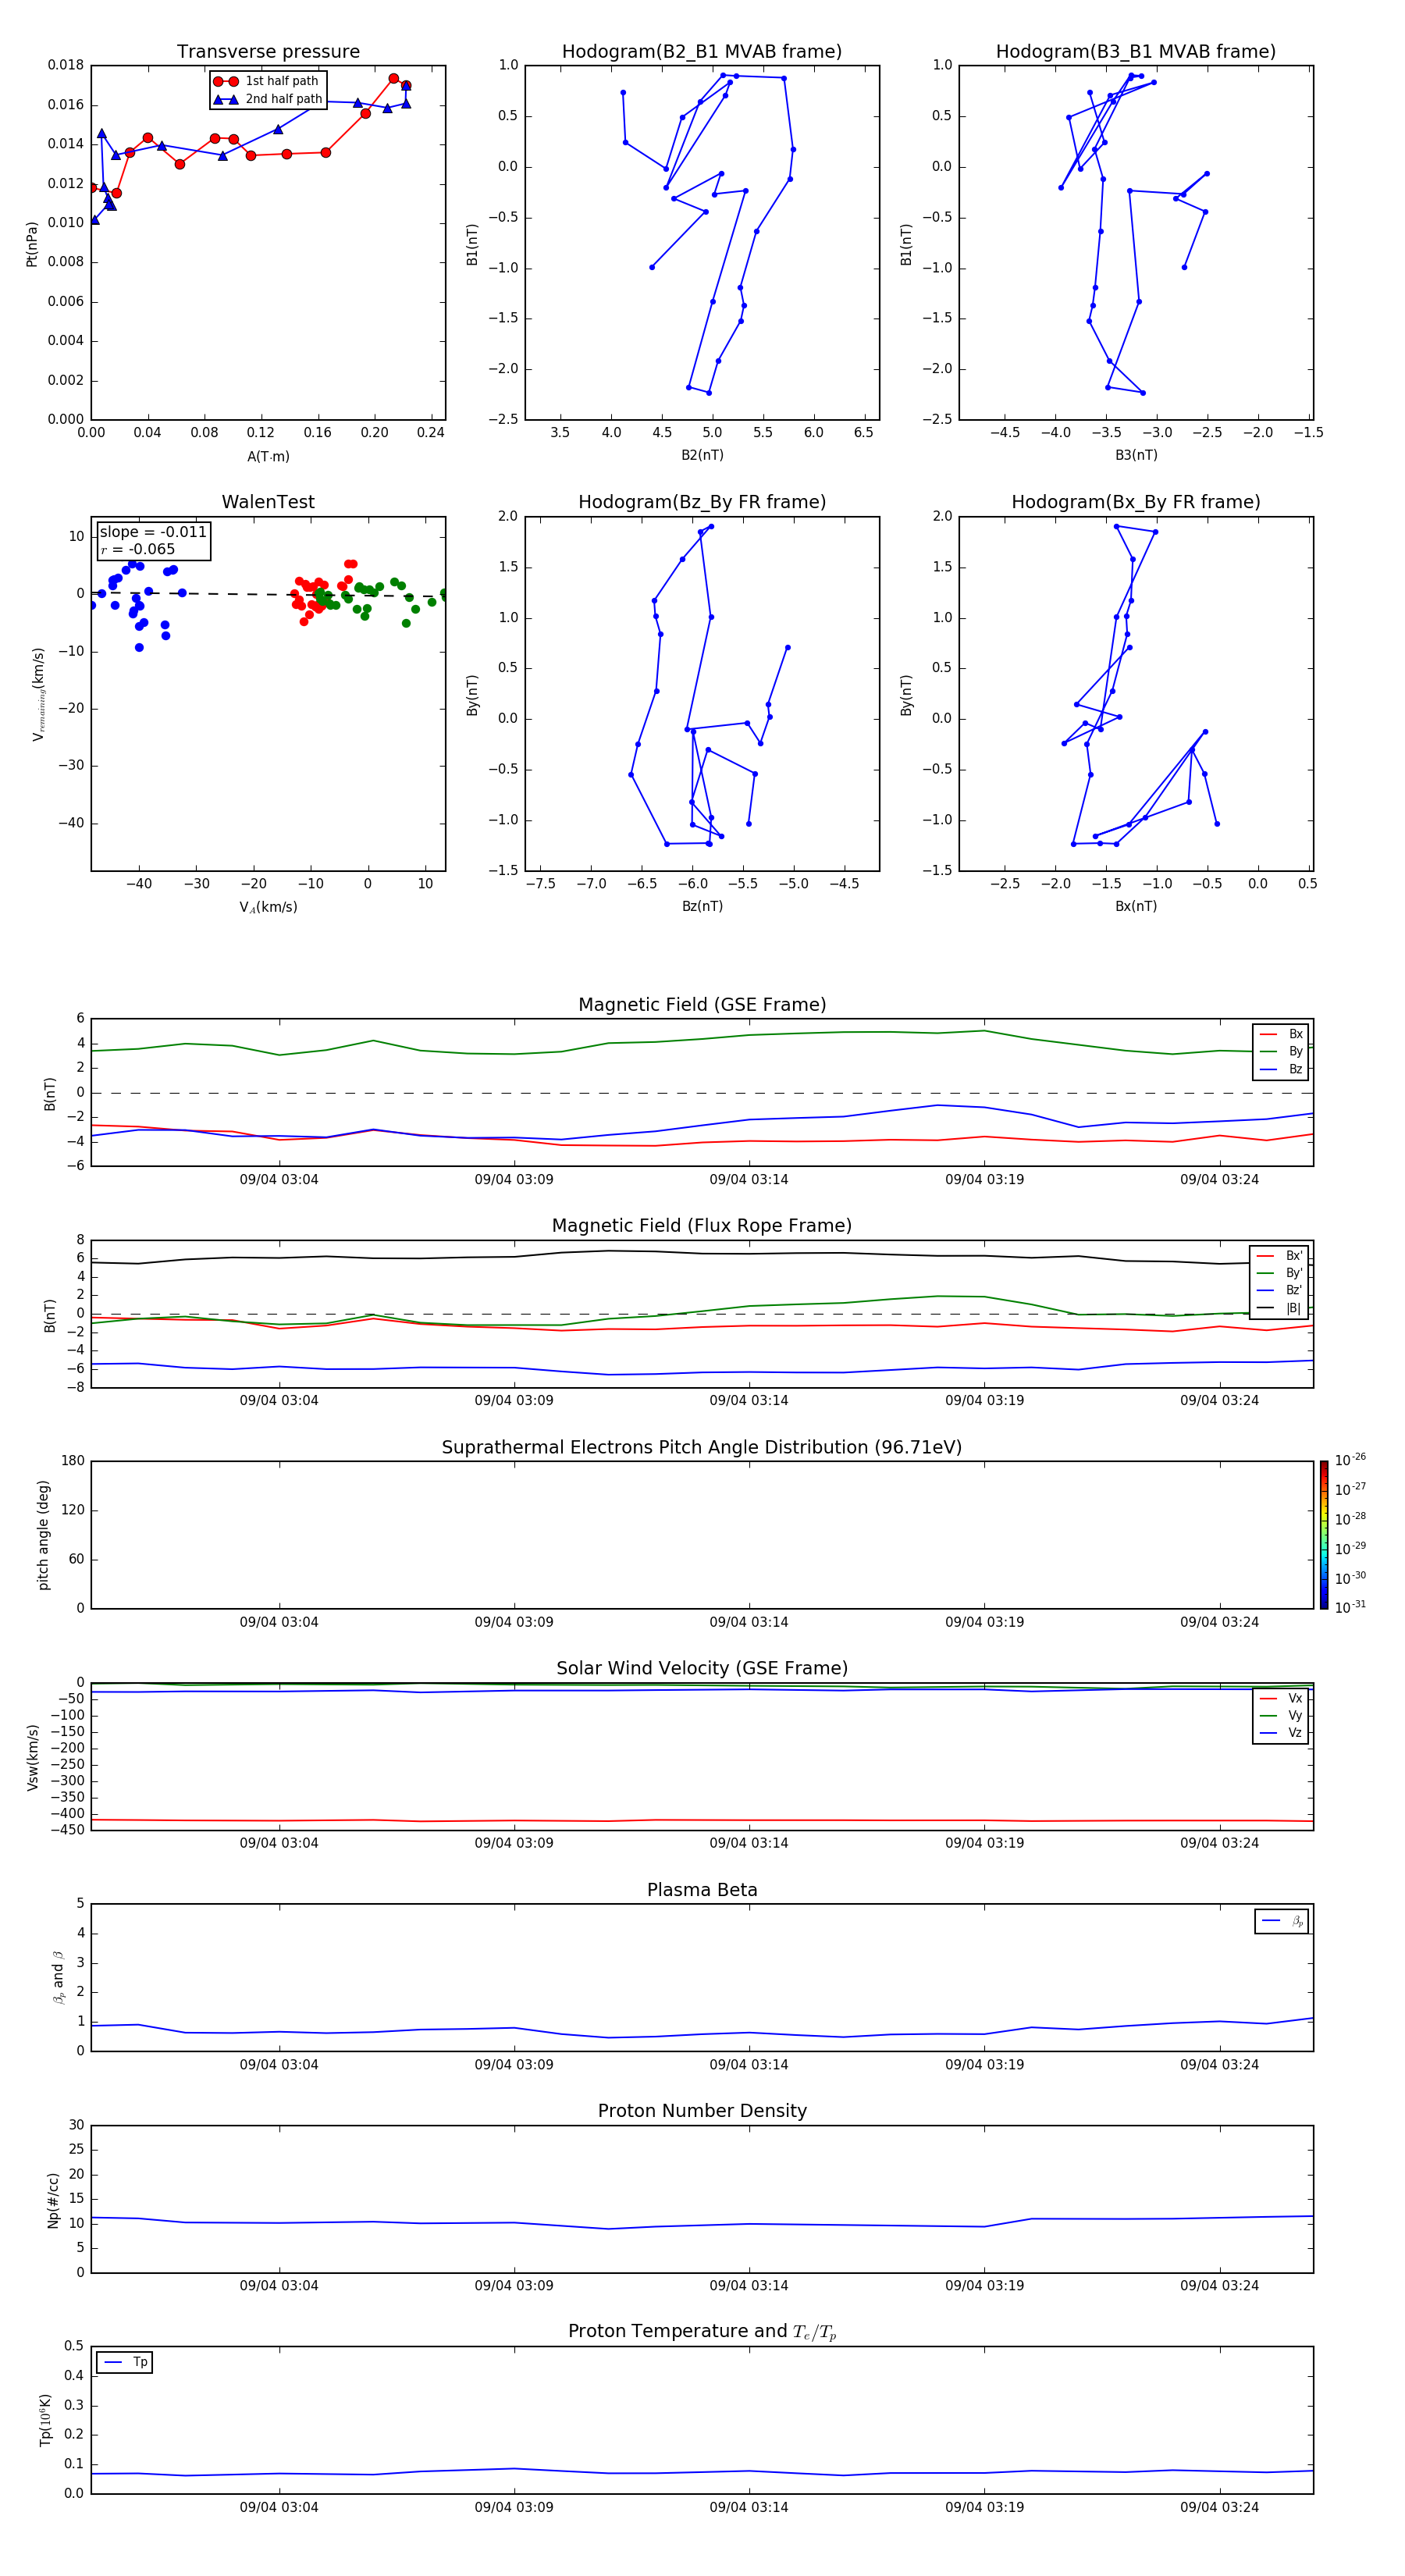Click the red Vx line in velocity plot
The width and height of the screenshot is (1405, 2576).
point(700,1820)
